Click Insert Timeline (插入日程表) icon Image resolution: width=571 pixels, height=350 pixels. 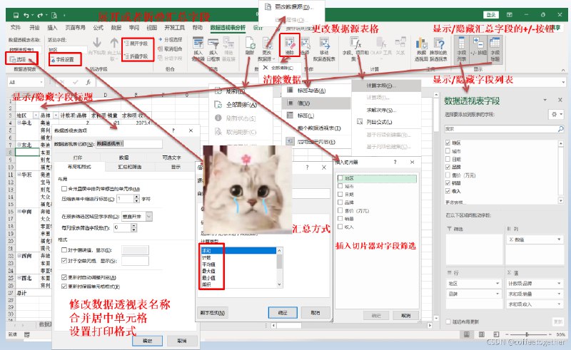tap(213, 43)
